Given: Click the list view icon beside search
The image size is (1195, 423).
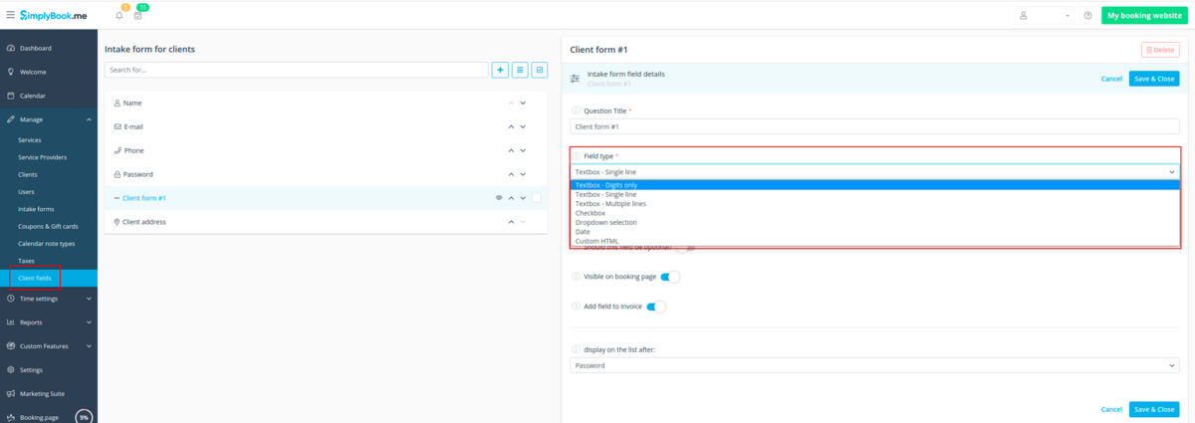Looking at the screenshot, I should coord(520,70).
